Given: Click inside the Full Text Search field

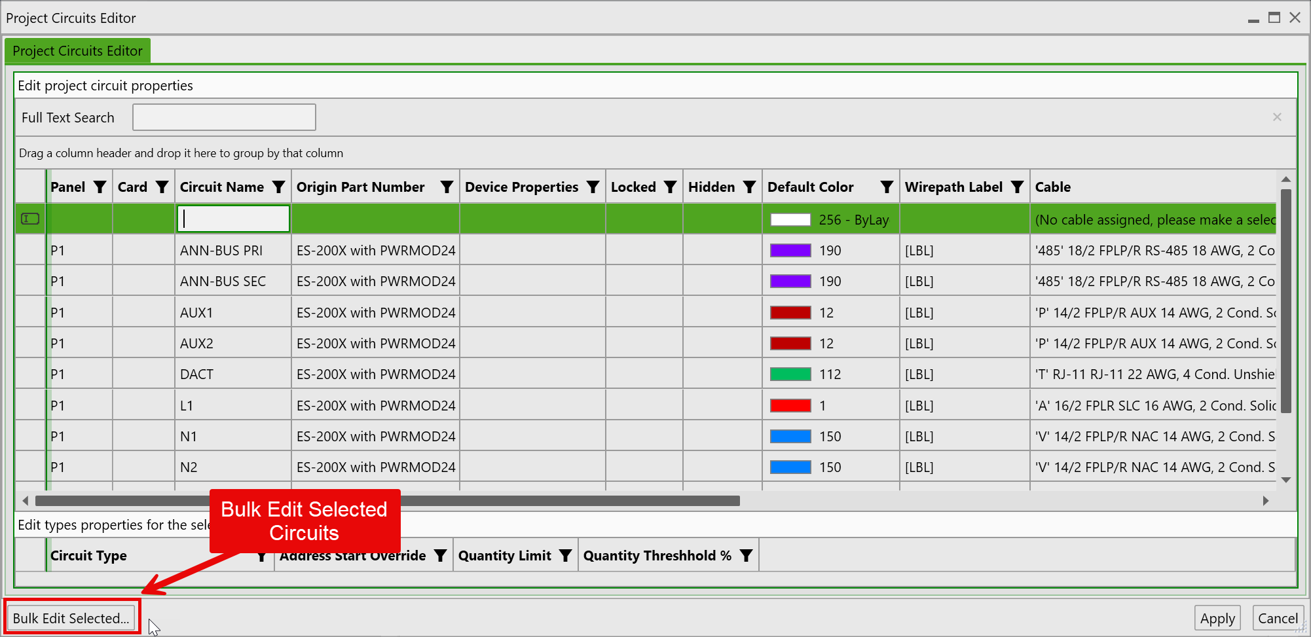Looking at the screenshot, I should click(x=224, y=117).
